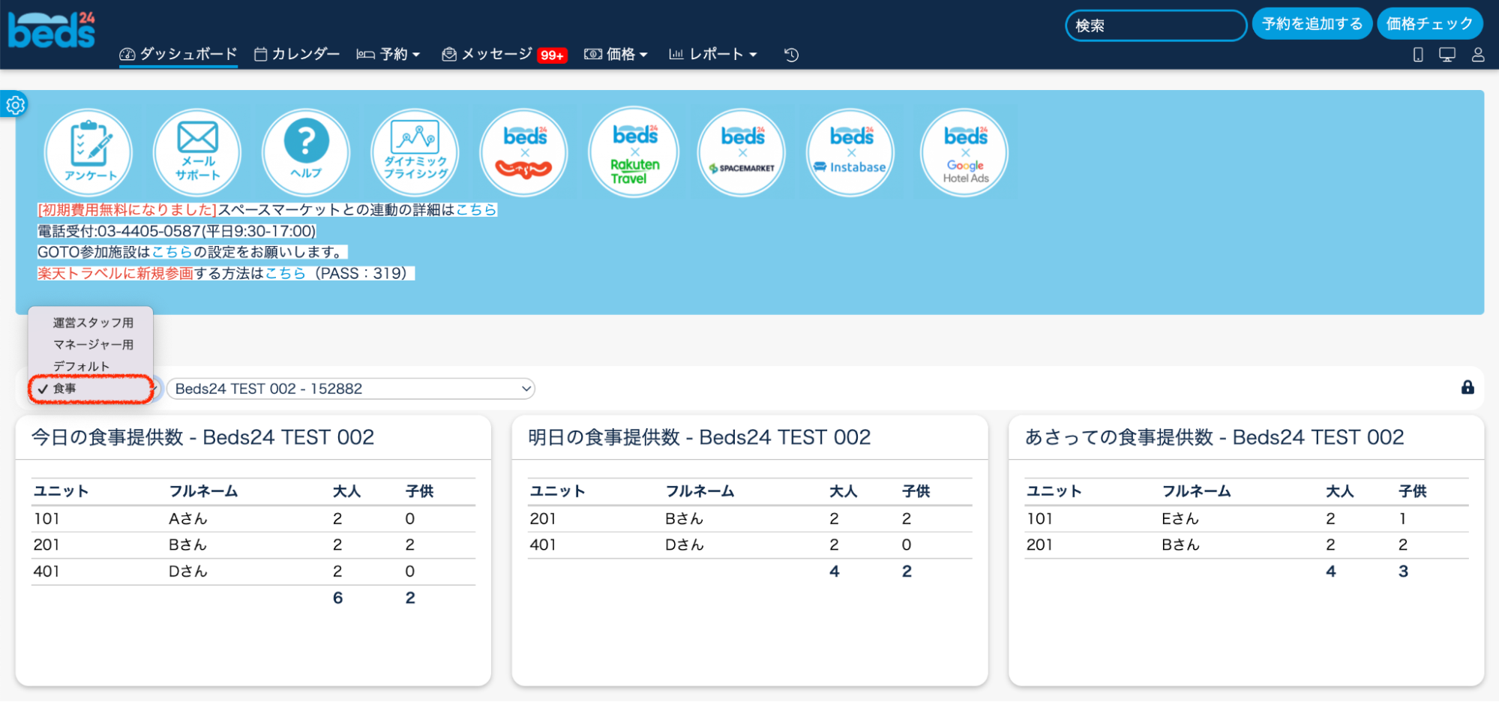
Task: Click the Rakuten Travel integration icon
Action: point(634,152)
